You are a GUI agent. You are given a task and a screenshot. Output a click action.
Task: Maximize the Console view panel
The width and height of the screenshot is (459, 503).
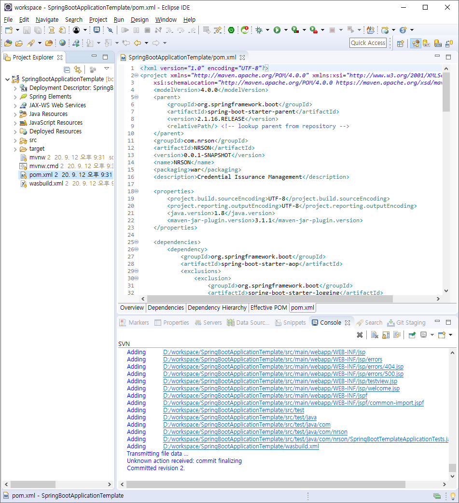(x=448, y=322)
